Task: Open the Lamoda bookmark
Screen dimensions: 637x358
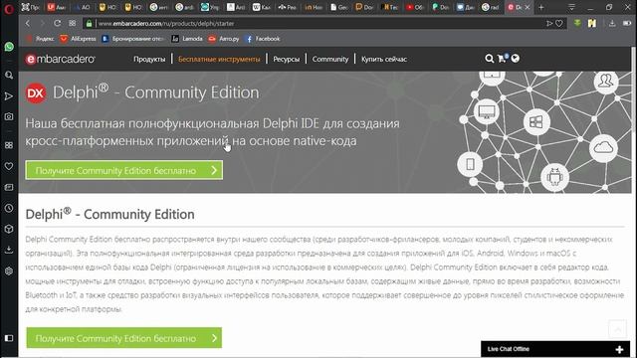Action: point(187,39)
